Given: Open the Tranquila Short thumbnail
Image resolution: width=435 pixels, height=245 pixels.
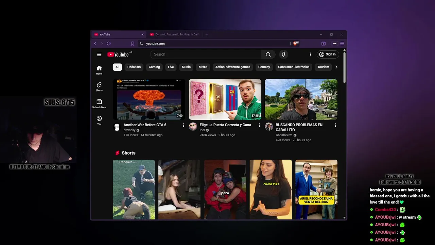Looking at the screenshot, I should click(134, 190).
